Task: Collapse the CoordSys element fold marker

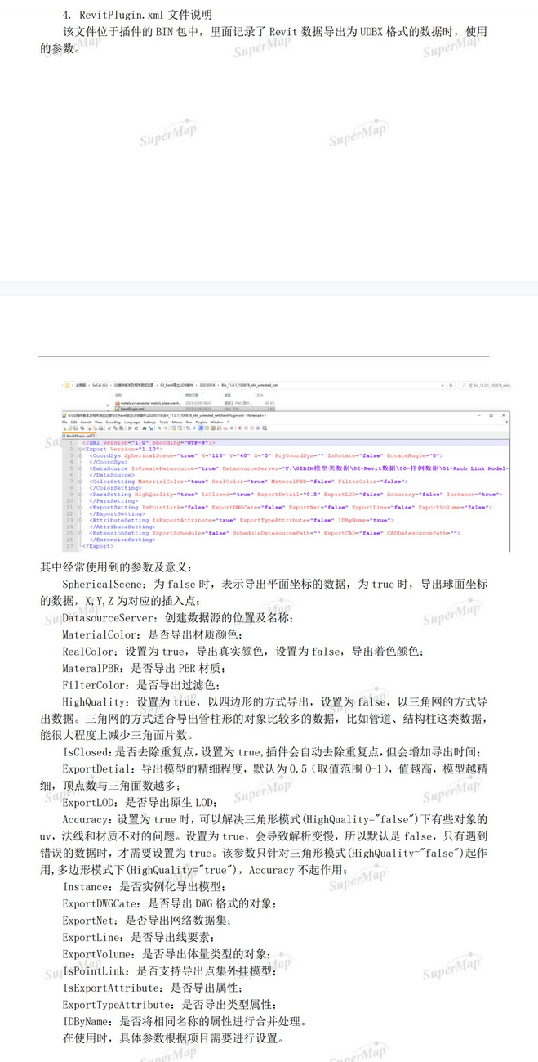Action: (80, 455)
